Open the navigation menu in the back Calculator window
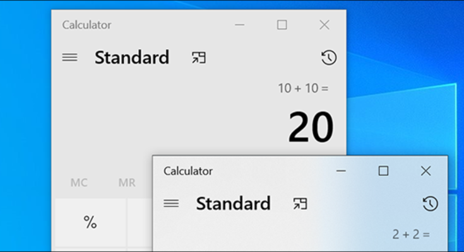 coord(70,57)
